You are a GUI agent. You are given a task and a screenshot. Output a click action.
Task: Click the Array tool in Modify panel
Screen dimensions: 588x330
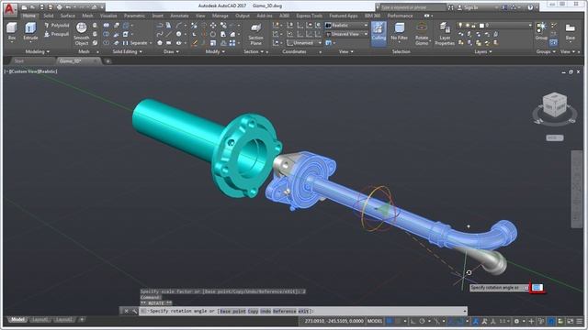[x=232, y=43]
